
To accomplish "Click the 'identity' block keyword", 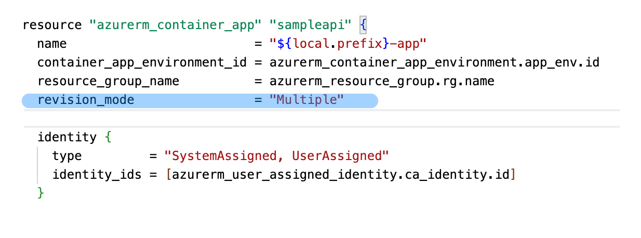I will pos(67,138).
